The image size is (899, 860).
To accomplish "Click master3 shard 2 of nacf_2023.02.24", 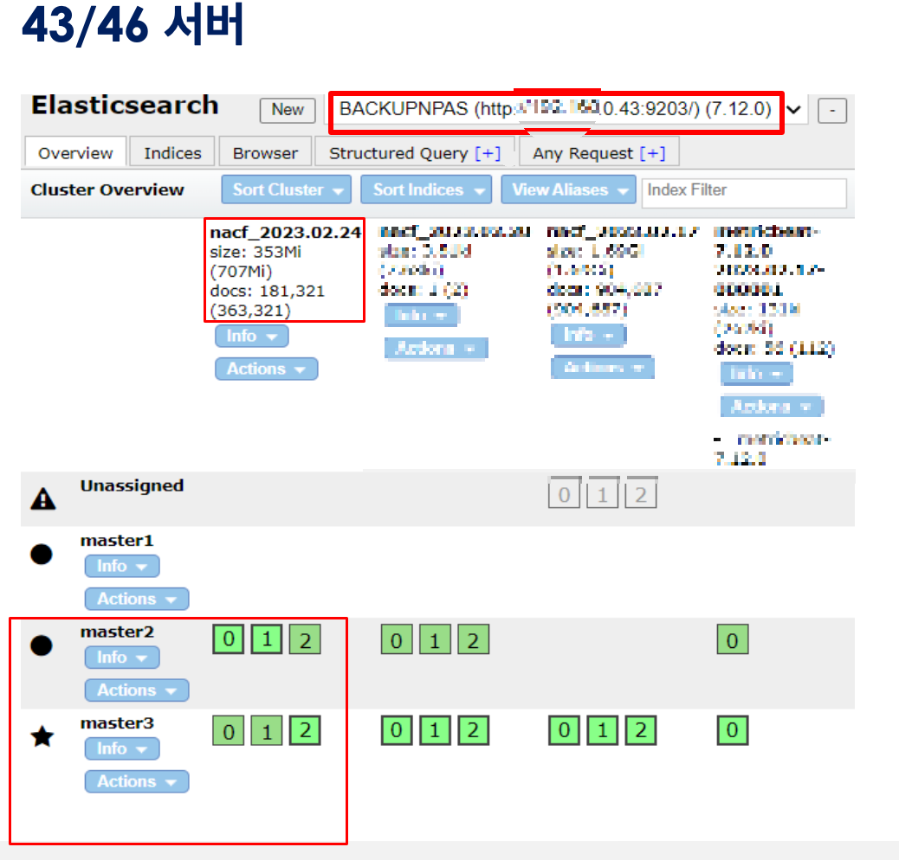I will point(305,730).
